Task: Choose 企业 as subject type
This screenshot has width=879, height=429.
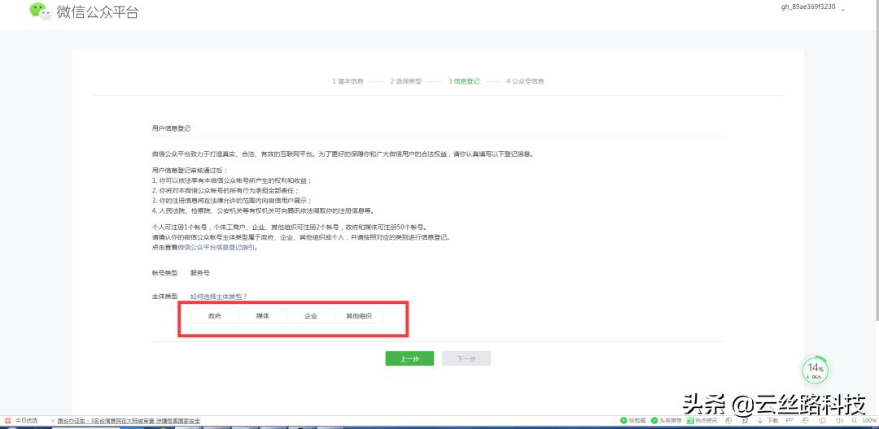Action: 311,316
